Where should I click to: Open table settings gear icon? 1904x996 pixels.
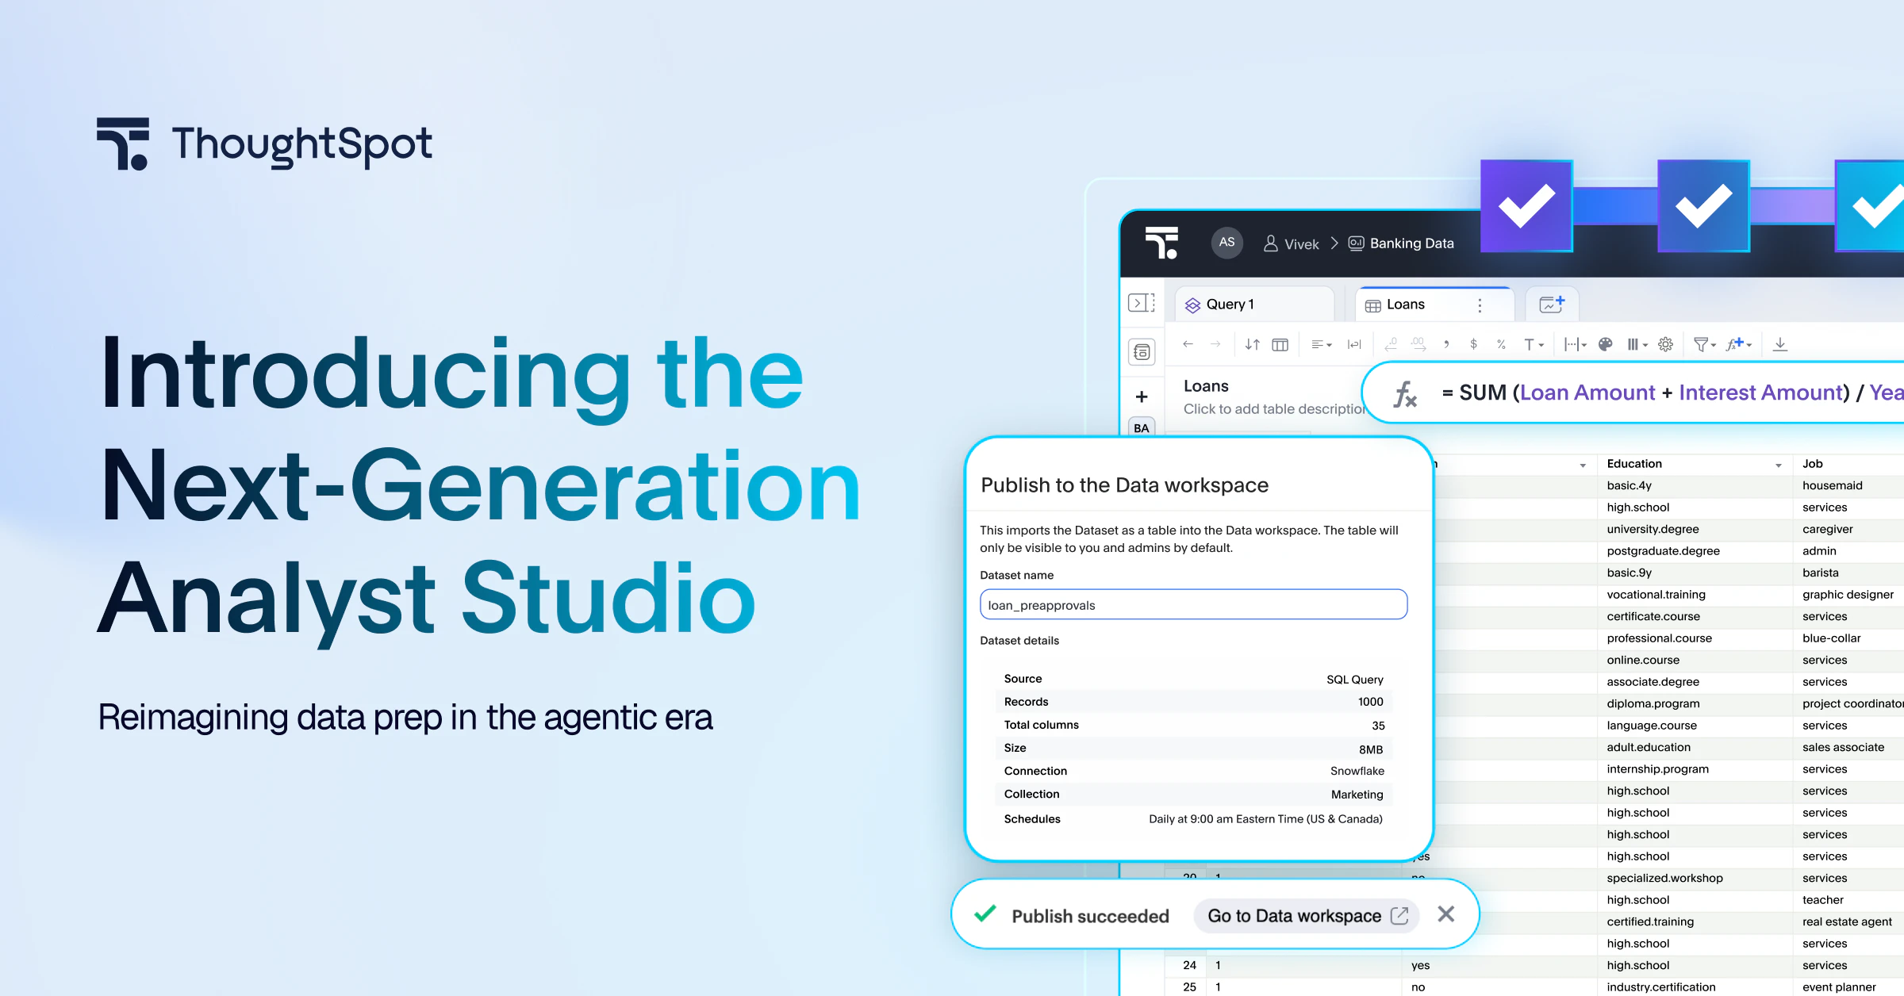1666,344
